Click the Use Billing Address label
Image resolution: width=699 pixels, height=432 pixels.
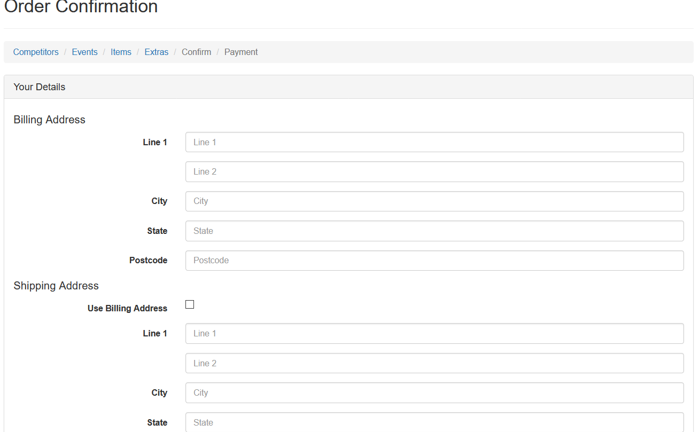click(x=127, y=308)
